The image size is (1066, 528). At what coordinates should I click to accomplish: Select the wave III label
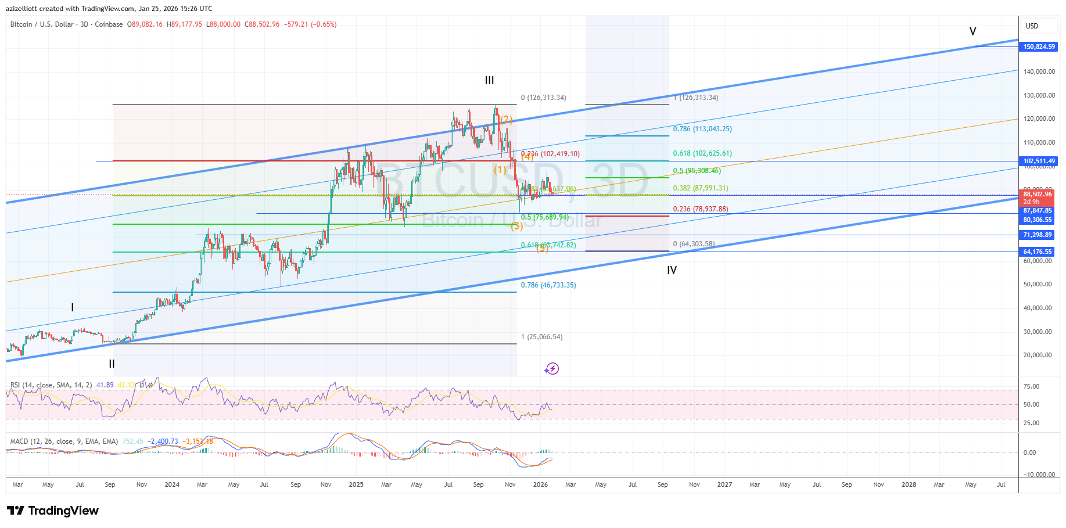click(490, 81)
